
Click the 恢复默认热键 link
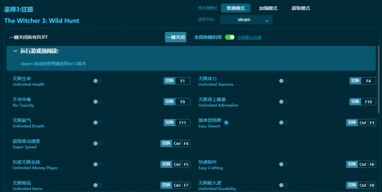[249, 37]
